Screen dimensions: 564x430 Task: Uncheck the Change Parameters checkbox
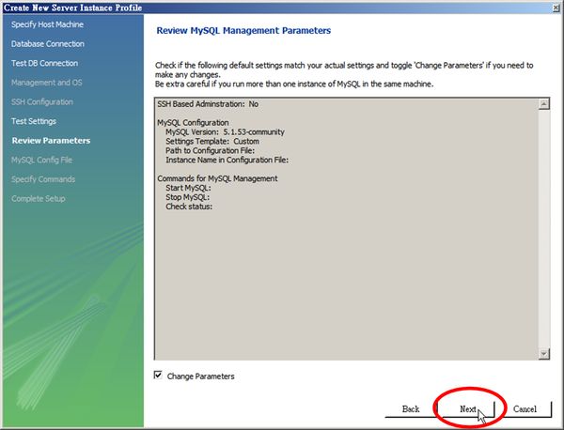[x=158, y=376]
